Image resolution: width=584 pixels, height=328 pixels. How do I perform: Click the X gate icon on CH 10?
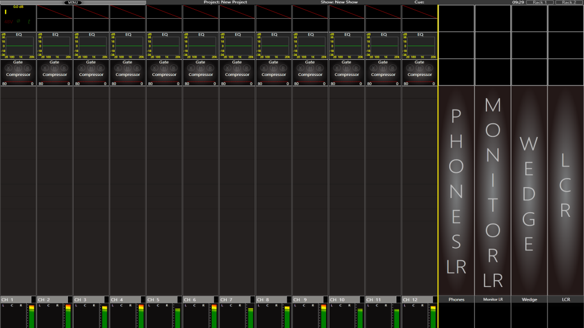337,68
